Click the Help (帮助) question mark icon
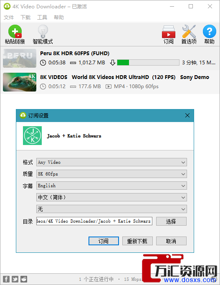Screen dimensions: 220x285 210,31
